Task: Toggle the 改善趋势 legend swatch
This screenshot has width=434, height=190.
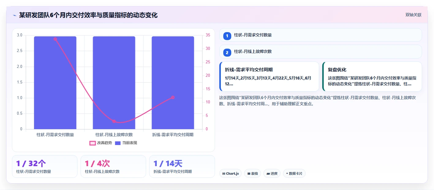Action: pyautogui.click(x=92, y=143)
